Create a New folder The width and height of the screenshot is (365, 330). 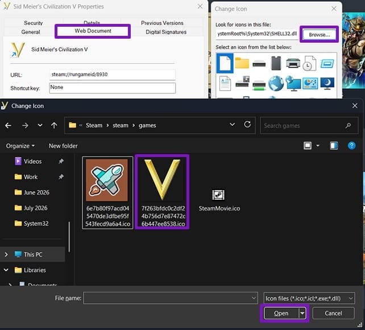[63, 146]
